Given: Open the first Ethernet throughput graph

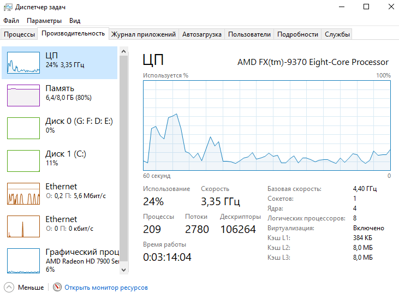Looking at the screenshot, I should click(x=23, y=194).
